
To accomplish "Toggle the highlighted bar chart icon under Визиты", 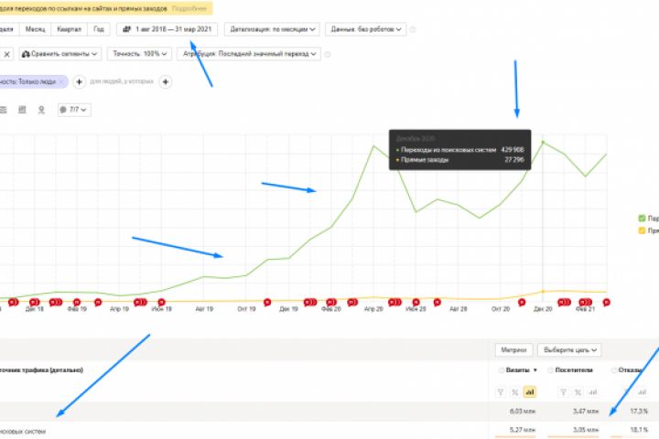I will [530, 392].
